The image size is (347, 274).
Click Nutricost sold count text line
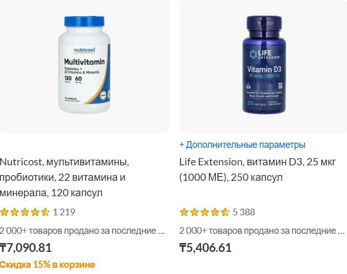pyautogui.click(x=82, y=231)
